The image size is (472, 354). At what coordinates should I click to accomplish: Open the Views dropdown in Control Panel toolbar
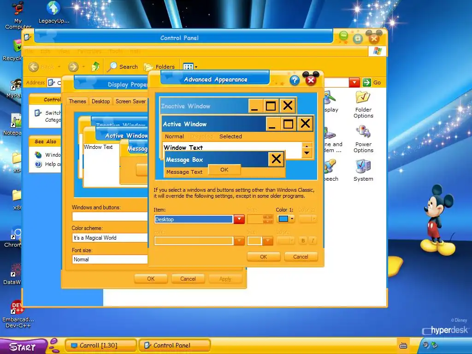tap(190, 66)
